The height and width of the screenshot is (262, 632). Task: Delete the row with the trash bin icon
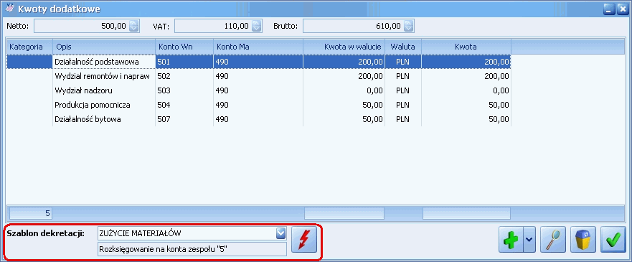(x=583, y=240)
